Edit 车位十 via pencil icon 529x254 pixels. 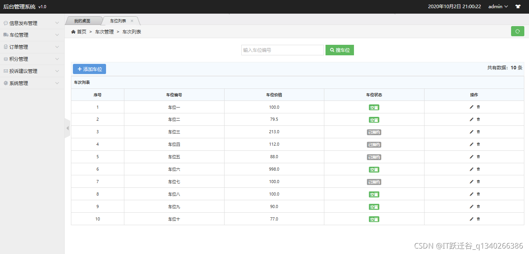tap(471, 219)
